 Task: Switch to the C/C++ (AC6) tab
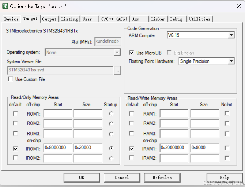pos(114,19)
